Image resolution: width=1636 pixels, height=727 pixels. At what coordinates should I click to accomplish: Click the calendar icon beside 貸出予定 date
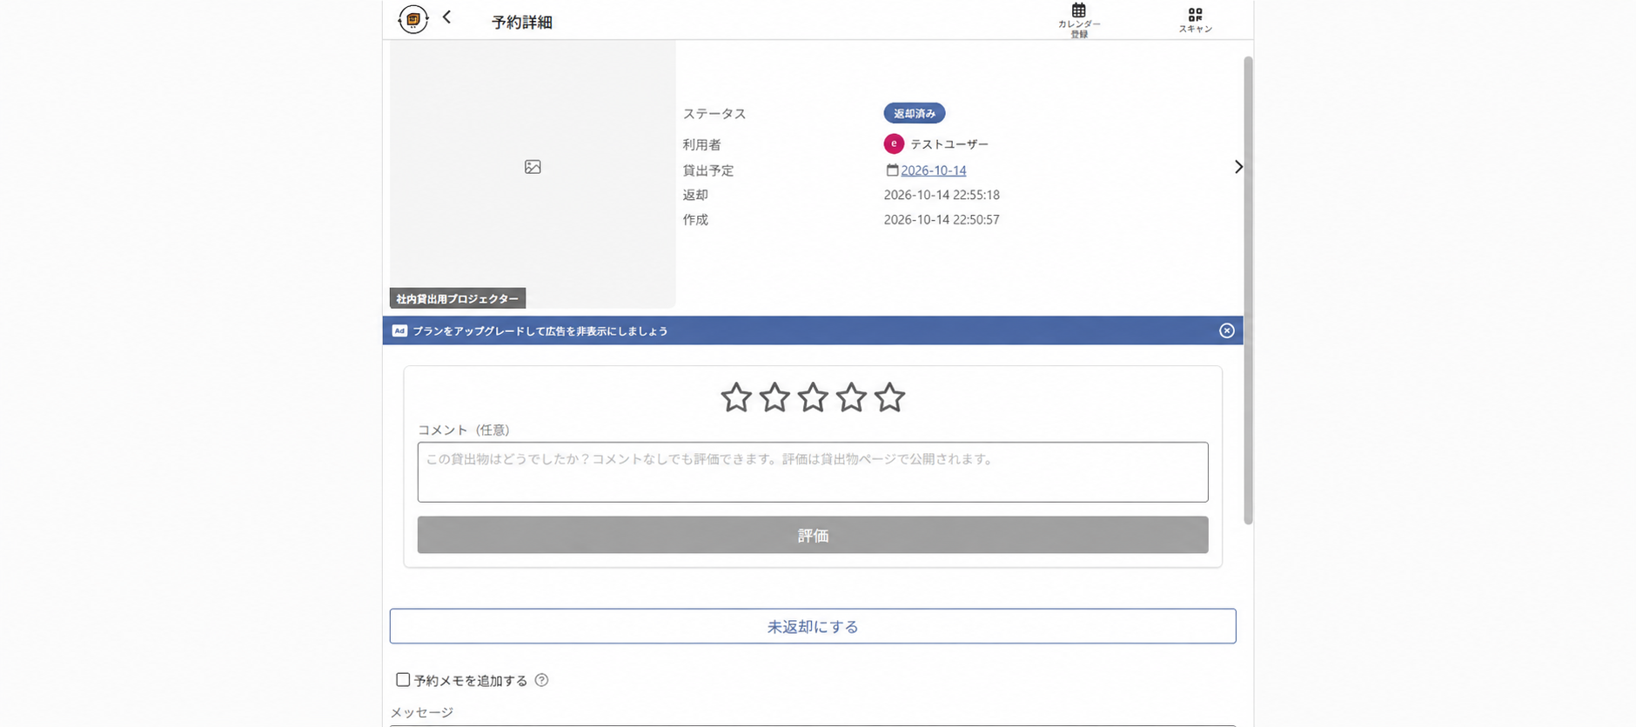coord(892,170)
